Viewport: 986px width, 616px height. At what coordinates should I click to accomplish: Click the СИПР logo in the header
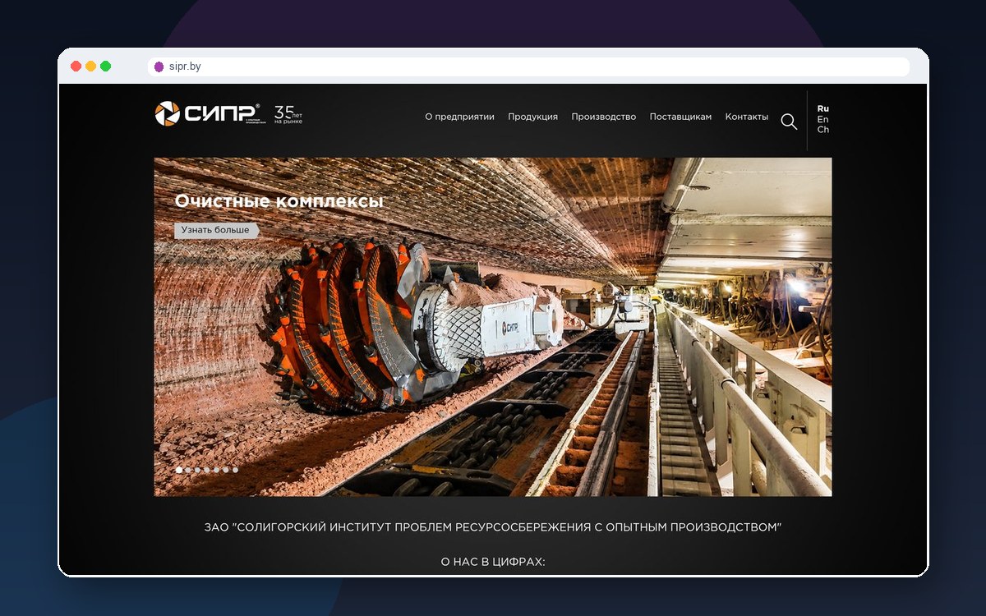tap(209, 113)
